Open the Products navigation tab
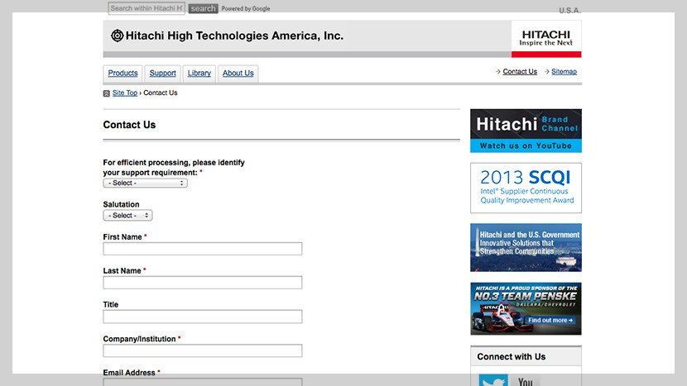 123,73
